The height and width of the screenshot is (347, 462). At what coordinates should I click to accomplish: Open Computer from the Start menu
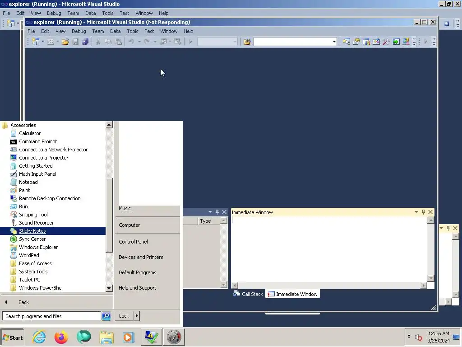point(129,225)
